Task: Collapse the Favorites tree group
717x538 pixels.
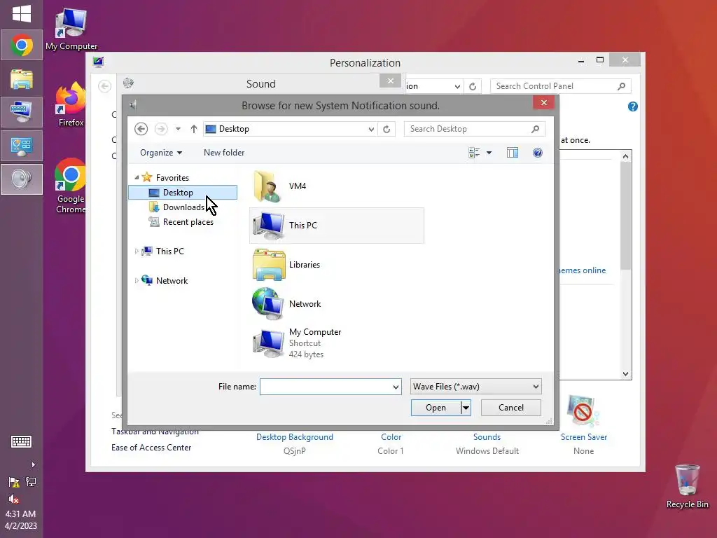Action: point(137,177)
